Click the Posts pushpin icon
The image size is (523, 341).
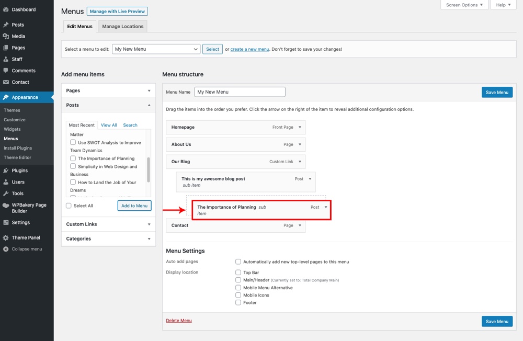pos(6,25)
